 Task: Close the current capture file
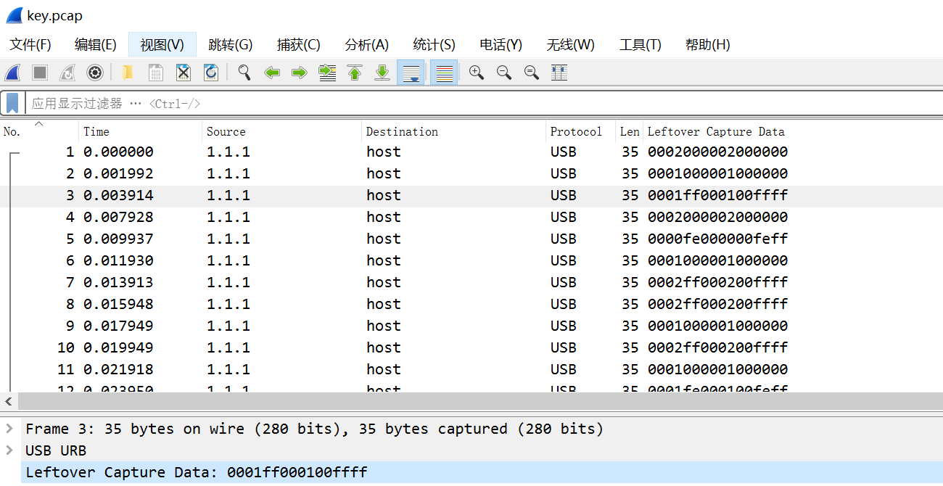[183, 73]
